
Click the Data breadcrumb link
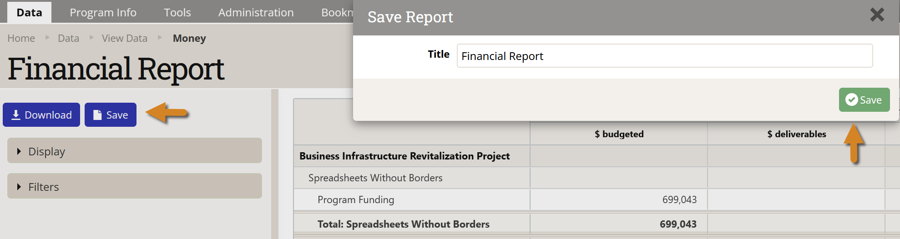[x=68, y=38]
